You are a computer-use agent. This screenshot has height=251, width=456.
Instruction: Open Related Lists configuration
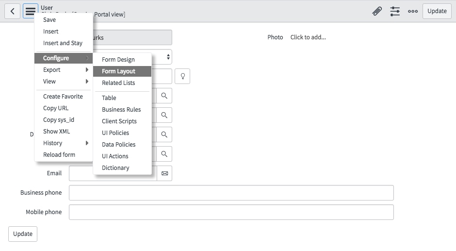[122, 83]
